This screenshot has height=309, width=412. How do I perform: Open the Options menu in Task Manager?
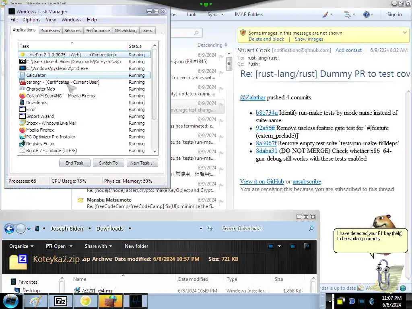point(32,20)
